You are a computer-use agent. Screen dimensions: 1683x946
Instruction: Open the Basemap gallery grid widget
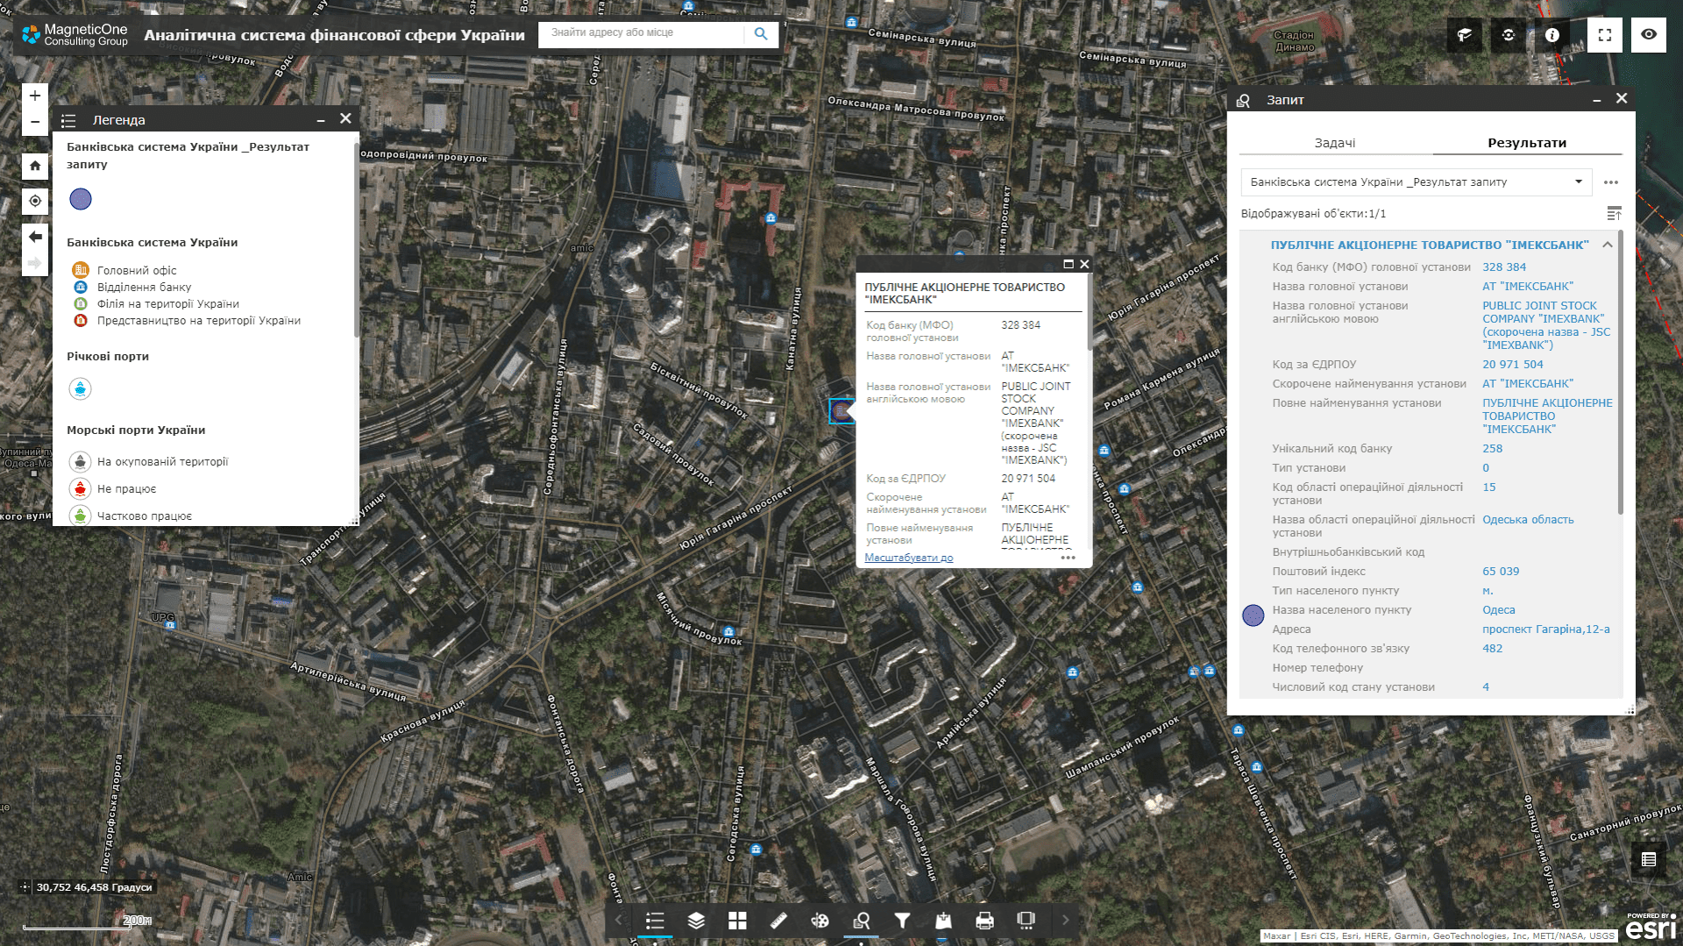click(x=737, y=921)
